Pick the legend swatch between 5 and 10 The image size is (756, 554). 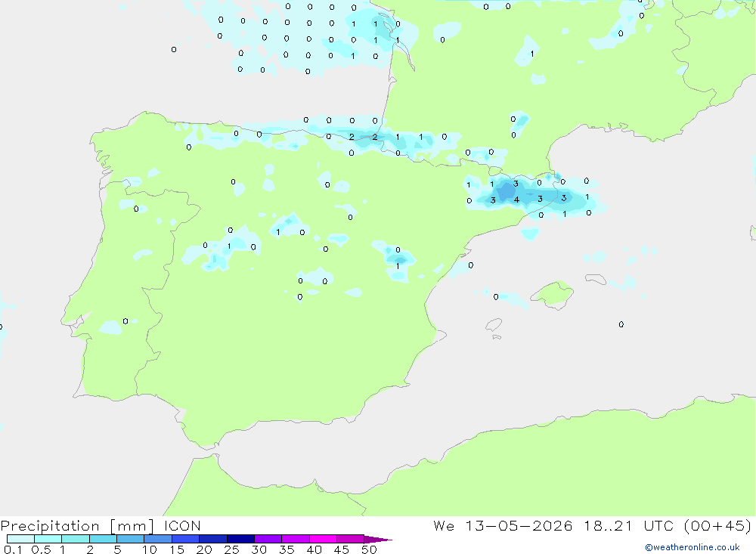coord(131,539)
